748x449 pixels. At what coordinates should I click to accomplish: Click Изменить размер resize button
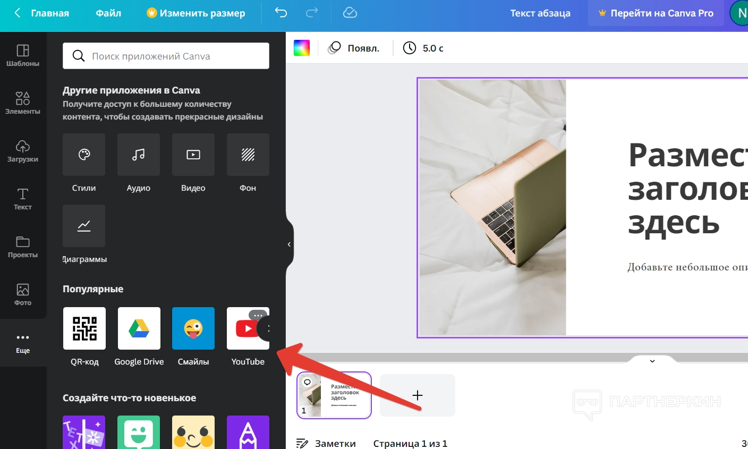[x=196, y=13]
